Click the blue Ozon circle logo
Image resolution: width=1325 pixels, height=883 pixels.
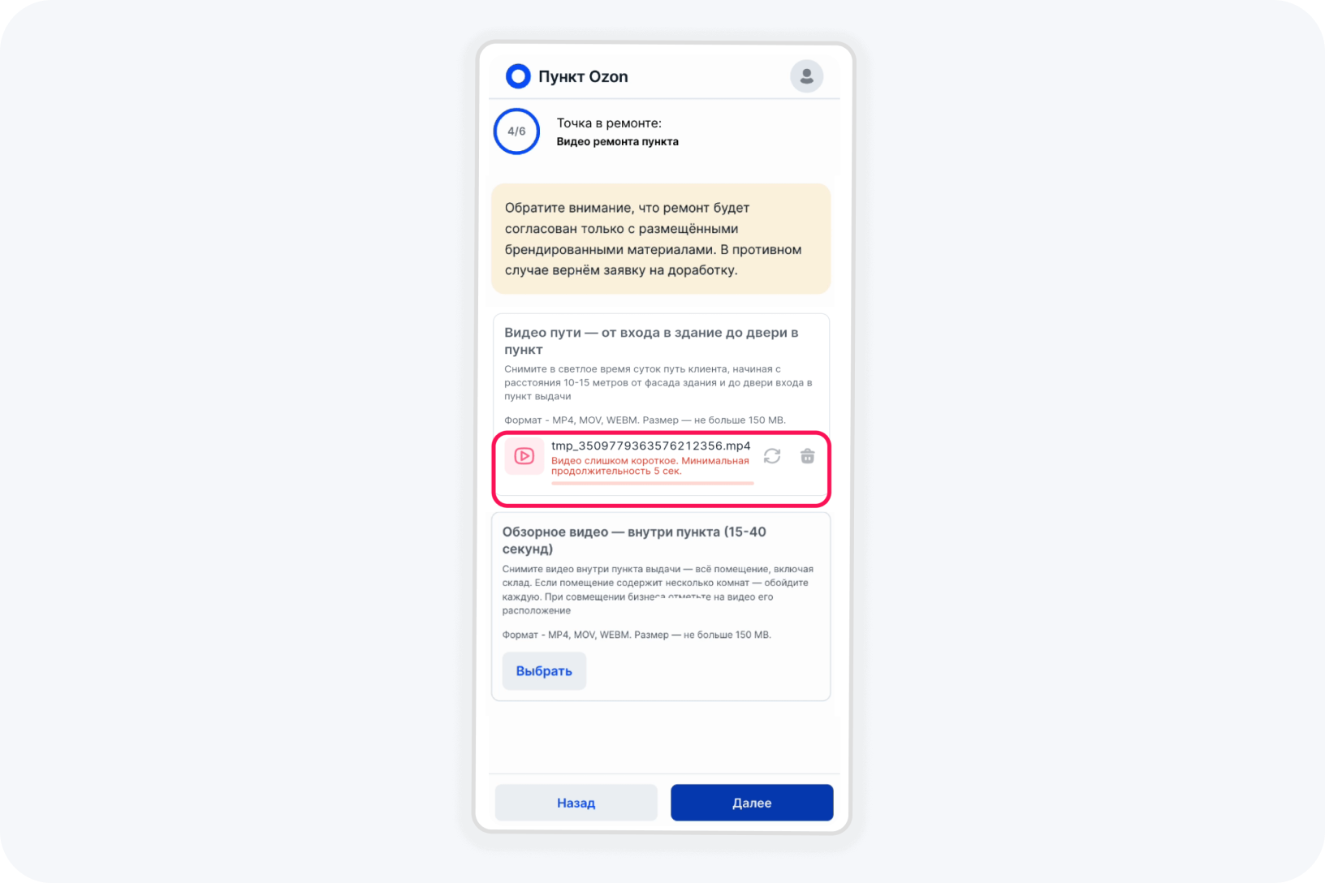[518, 76]
